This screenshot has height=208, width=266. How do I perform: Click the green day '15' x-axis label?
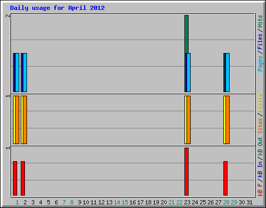pos(125,202)
